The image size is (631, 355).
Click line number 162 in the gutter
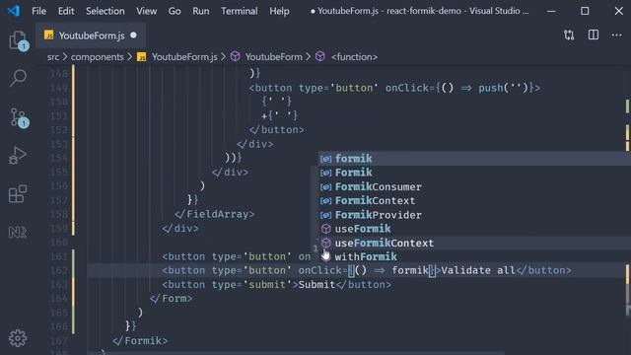click(x=59, y=270)
